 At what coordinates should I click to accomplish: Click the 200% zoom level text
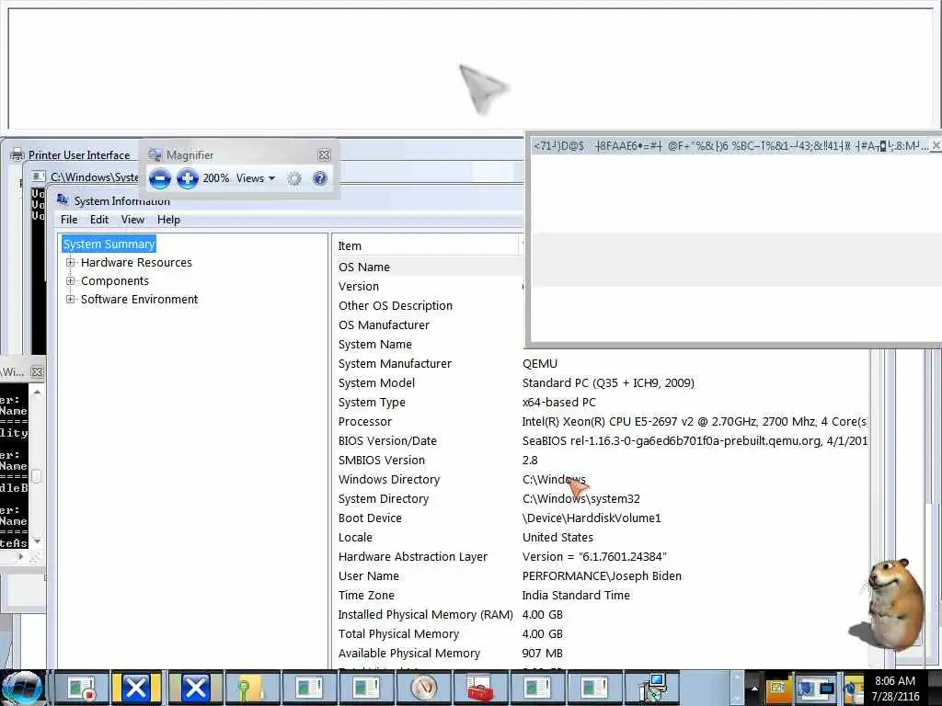coord(215,178)
